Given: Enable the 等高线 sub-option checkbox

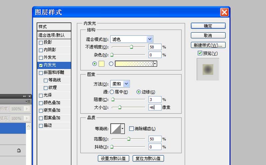Looking at the screenshot, I should (46, 81).
